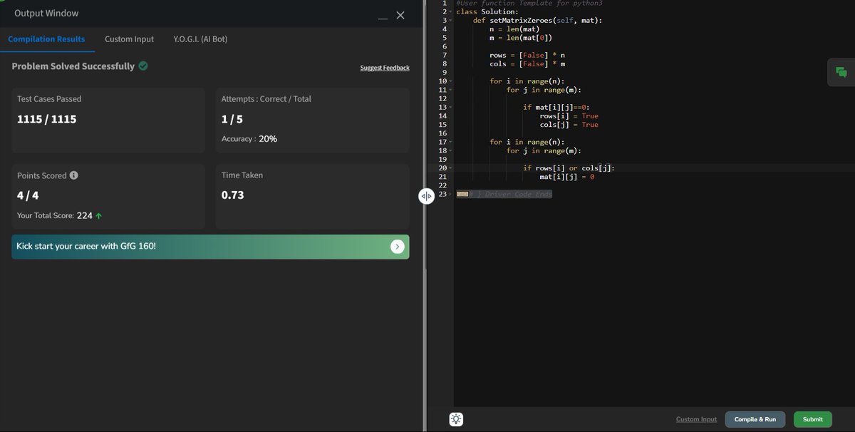855x432 pixels.
Task: Open Kick start your career banner
Action: click(210, 247)
